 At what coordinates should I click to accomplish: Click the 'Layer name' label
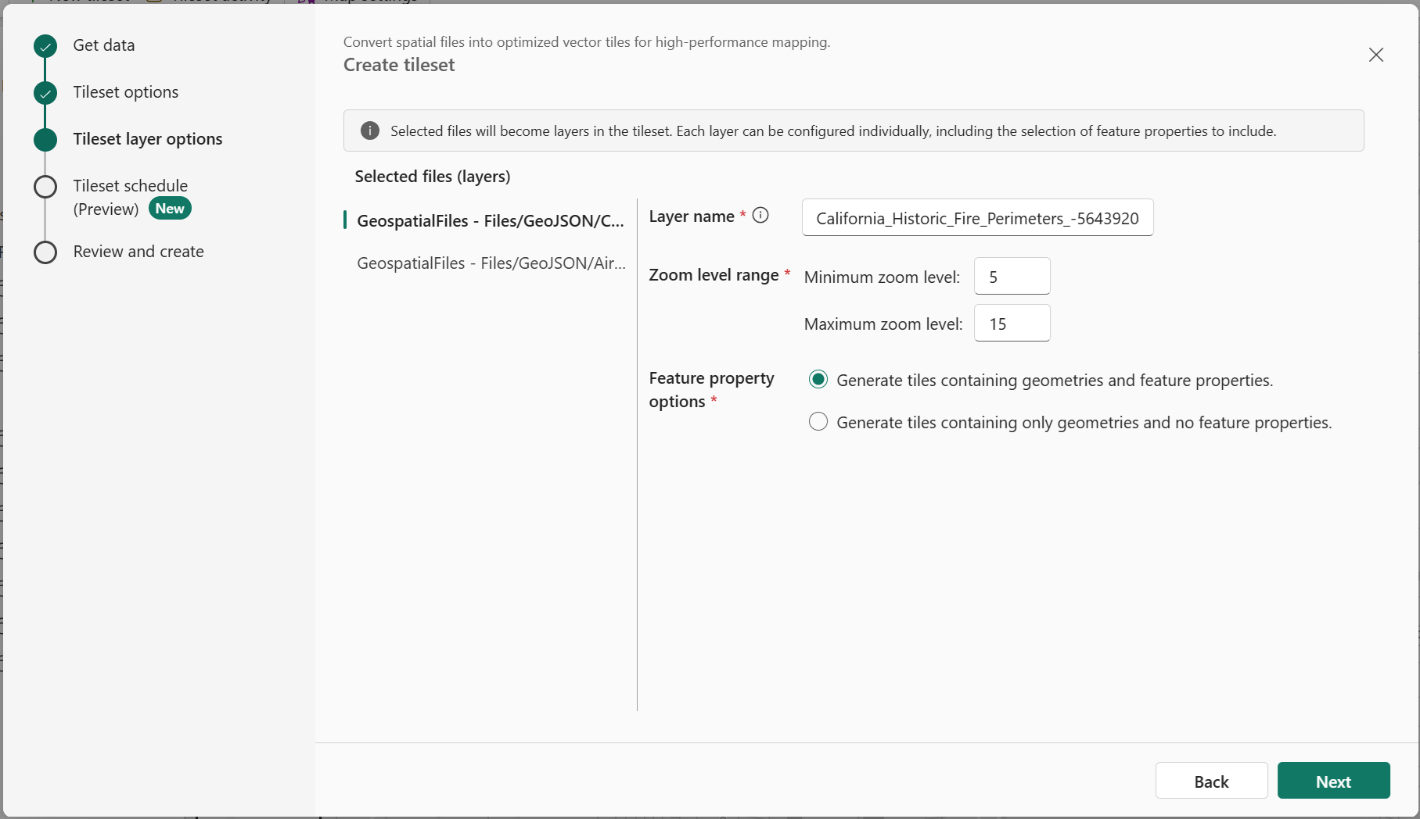(692, 216)
